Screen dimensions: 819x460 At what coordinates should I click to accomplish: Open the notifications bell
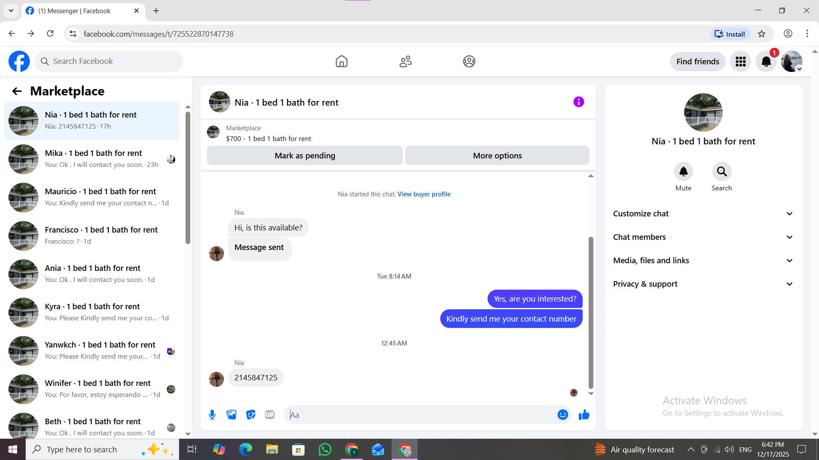pos(766,62)
